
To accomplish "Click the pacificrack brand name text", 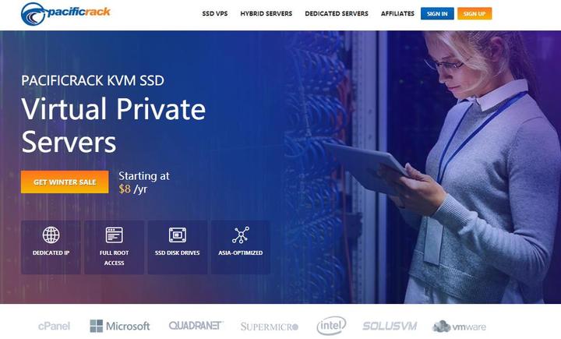I will tap(79, 12).
